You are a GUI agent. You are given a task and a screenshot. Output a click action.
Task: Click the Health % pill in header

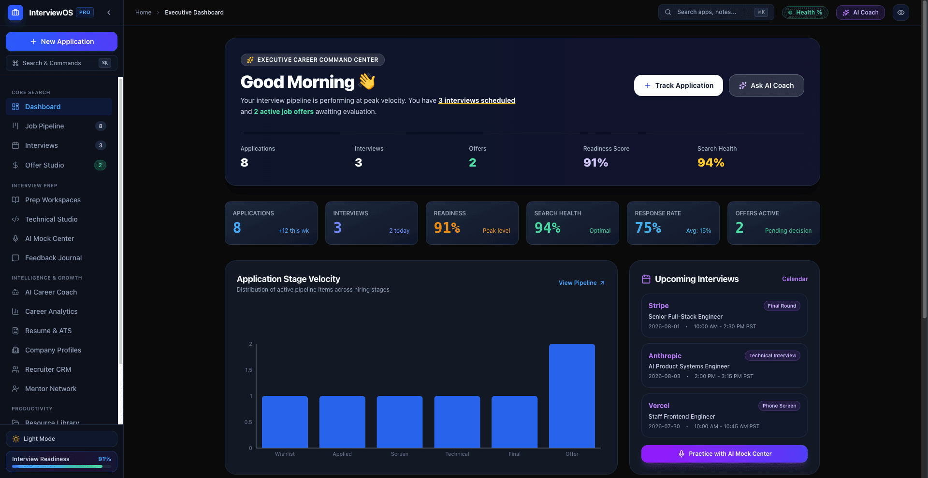[805, 13]
